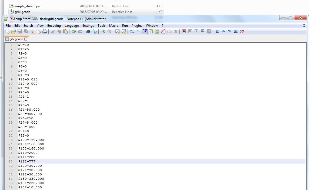Open the Find dialog via binoculars icon
The height and width of the screenshot is (190, 310).
click(88, 31)
